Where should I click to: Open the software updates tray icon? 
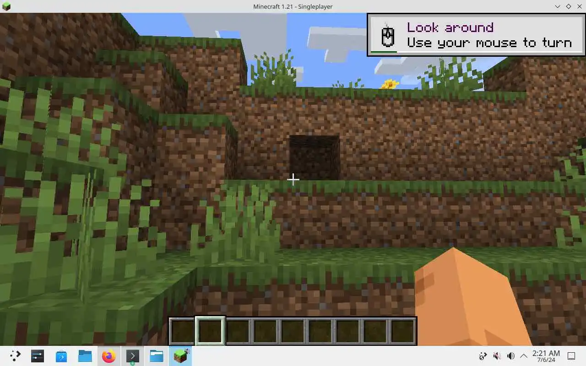(x=483, y=356)
